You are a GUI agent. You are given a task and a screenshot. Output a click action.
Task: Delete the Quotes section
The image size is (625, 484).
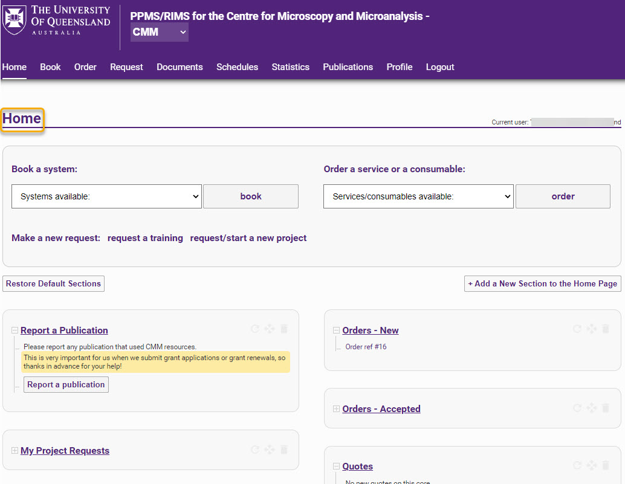[606, 465]
